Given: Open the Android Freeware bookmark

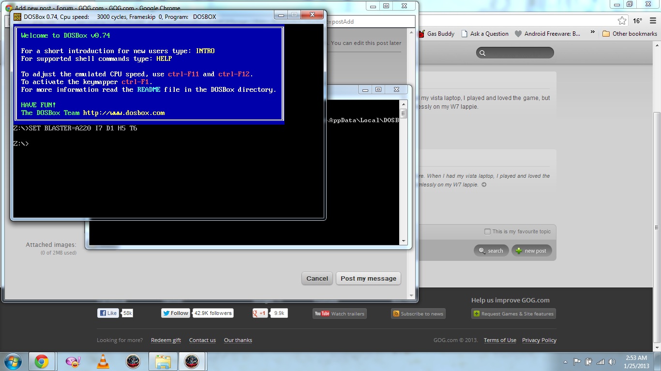Looking at the screenshot, I should click(x=547, y=34).
